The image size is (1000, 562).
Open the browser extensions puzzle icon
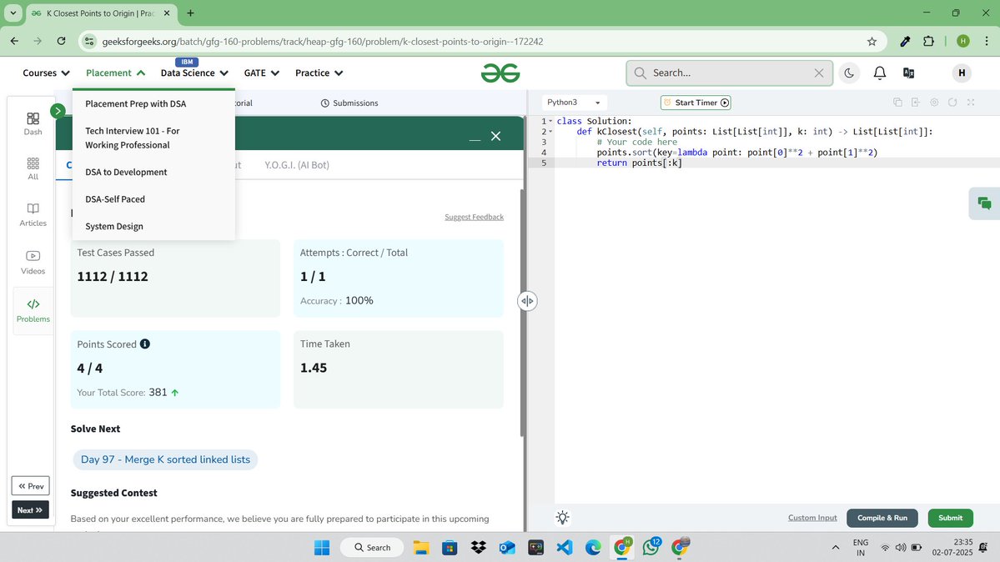(x=928, y=42)
